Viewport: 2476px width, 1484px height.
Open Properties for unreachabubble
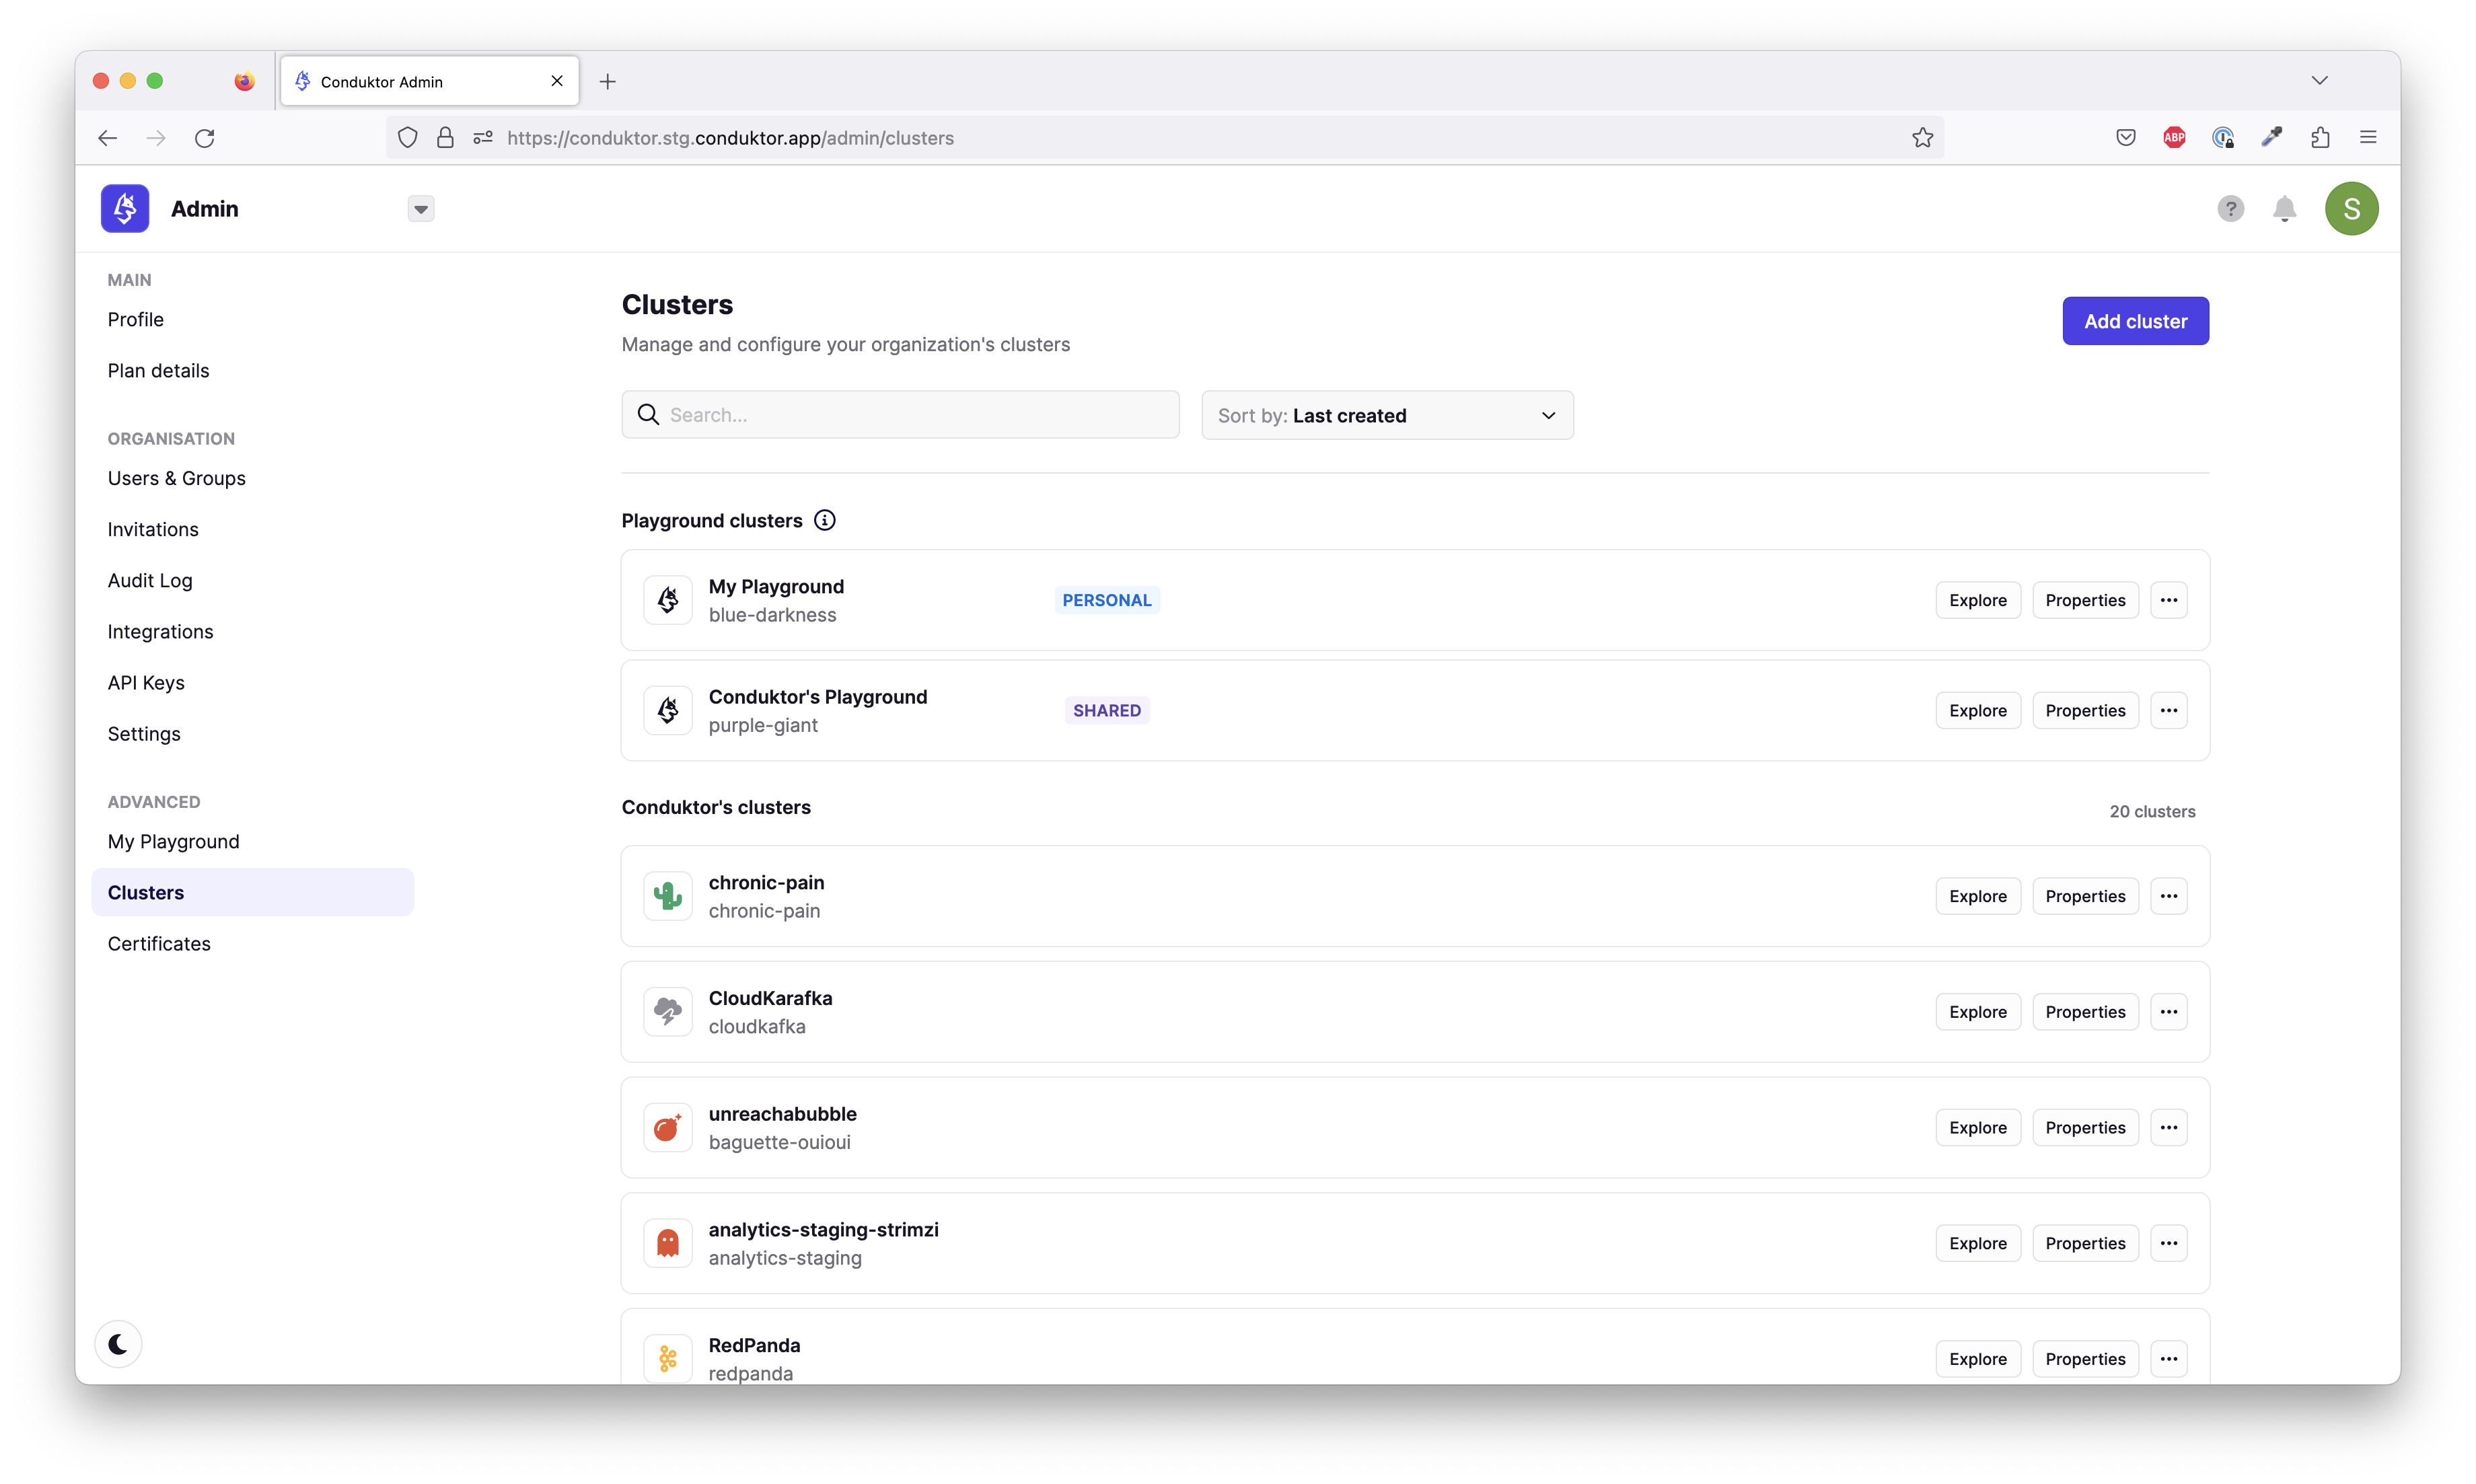[x=2085, y=1127]
